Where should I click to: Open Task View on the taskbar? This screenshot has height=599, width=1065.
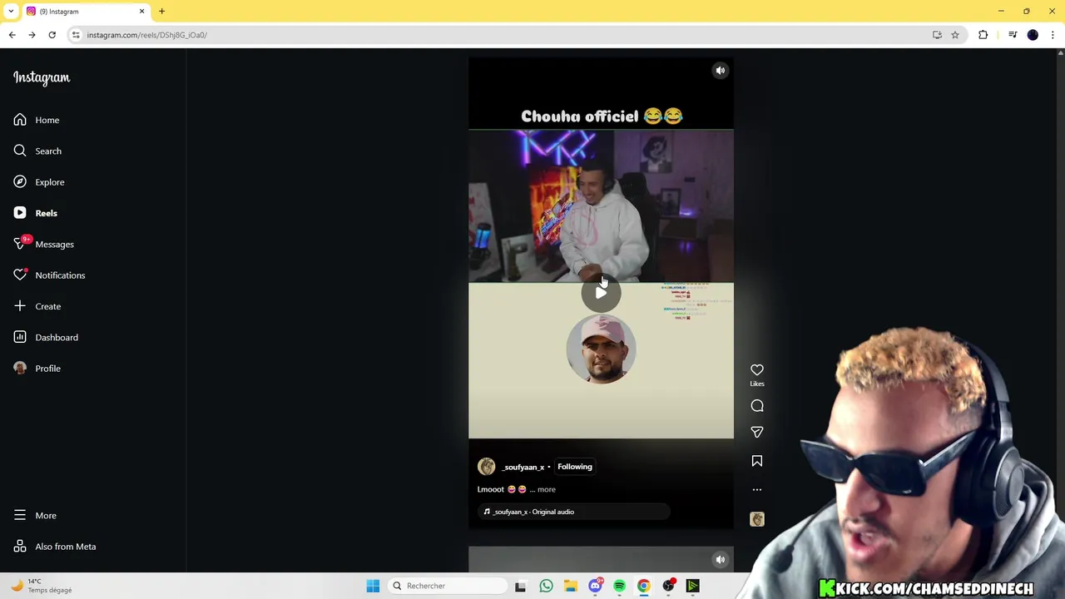[520, 586]
